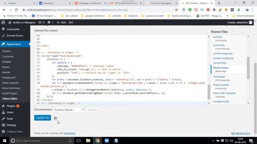This screenshot has height=144, width=257.
Task: Open Theme Editor submenu
Action: (x=10, y=99)
